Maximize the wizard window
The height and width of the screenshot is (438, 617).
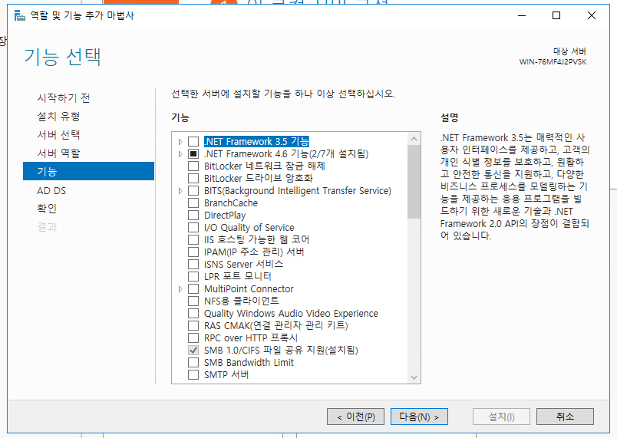coord(556,16)
